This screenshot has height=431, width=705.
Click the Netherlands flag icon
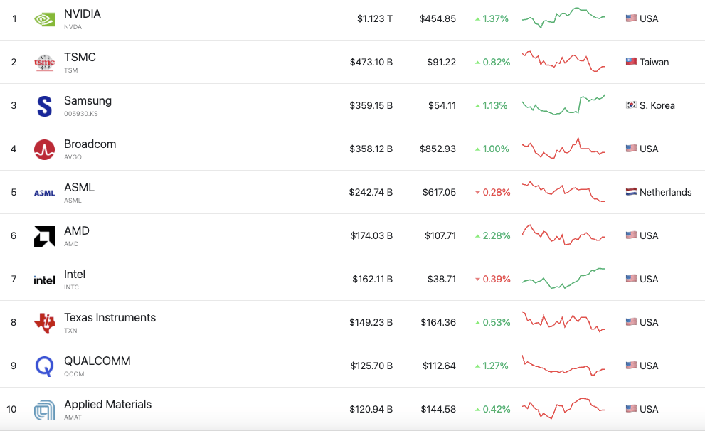(x=631, y=192)
